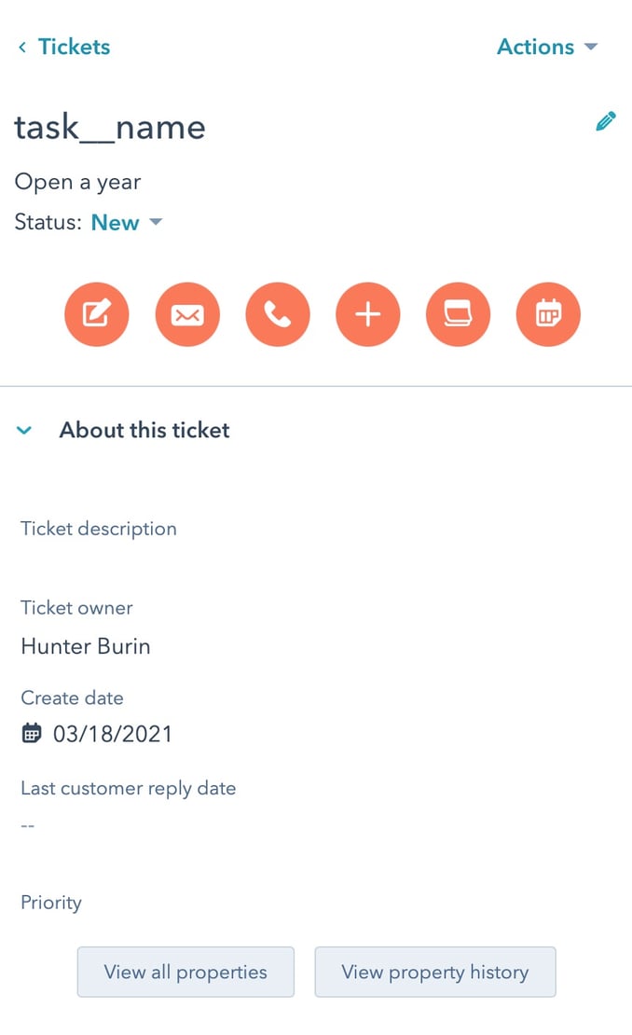Click the calendar icon beside the create date

click(x=31, y=733)
